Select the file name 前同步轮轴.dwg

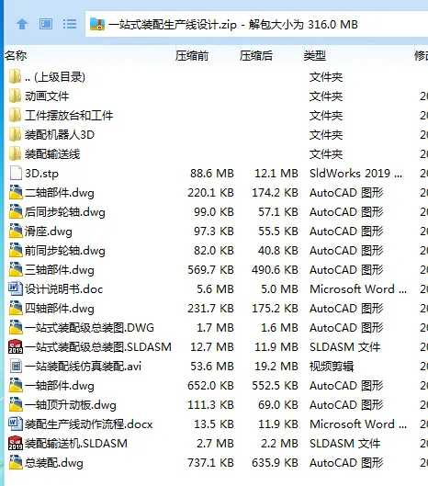pos(65,251)
